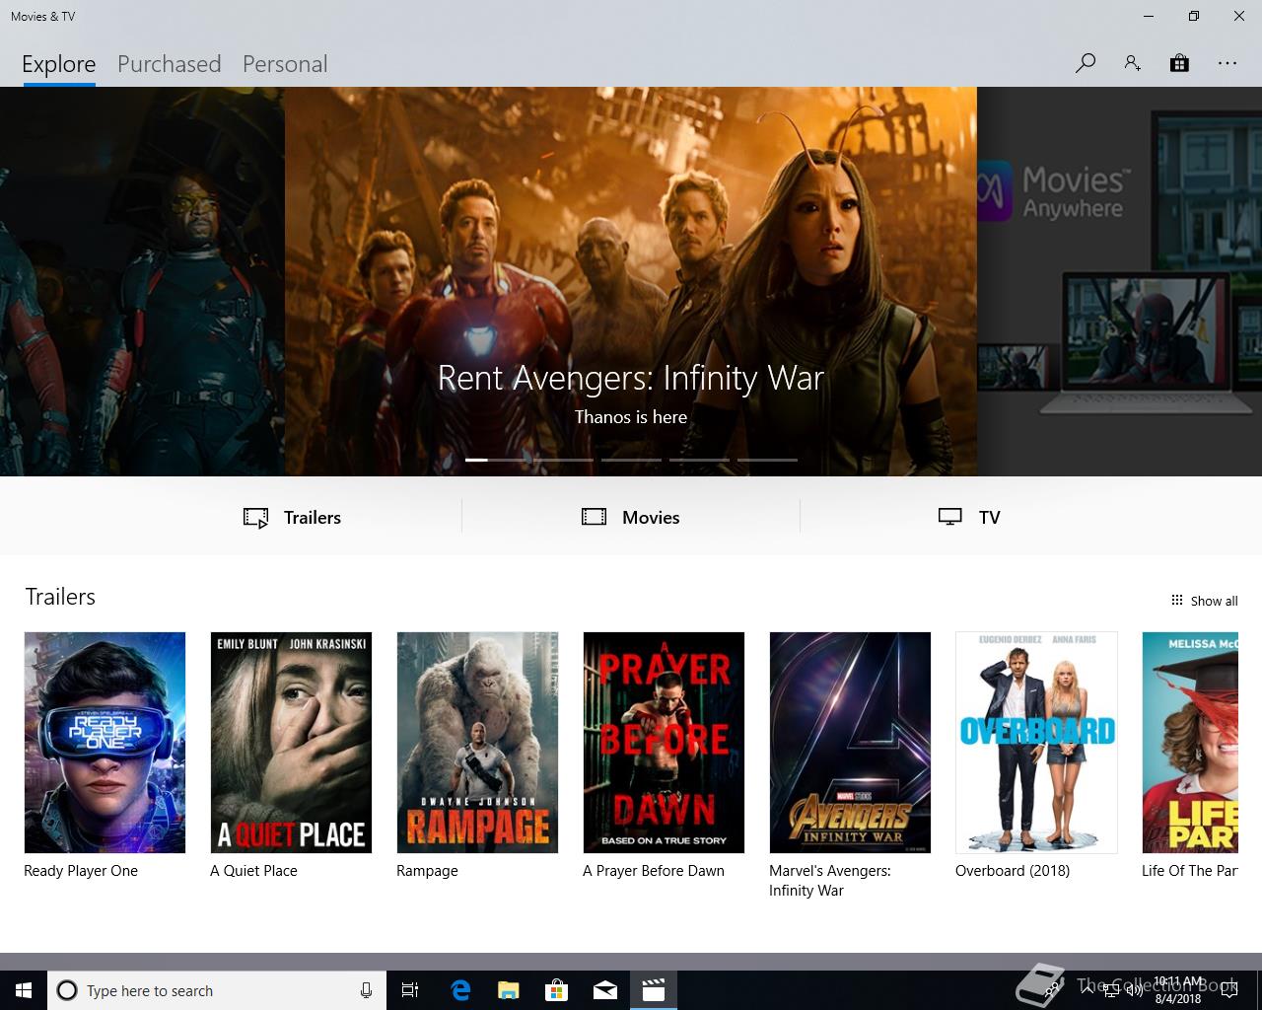Open Task View from the taskbar
This screenshot has width=1262, height=1010.
click(x=410, y=990)
